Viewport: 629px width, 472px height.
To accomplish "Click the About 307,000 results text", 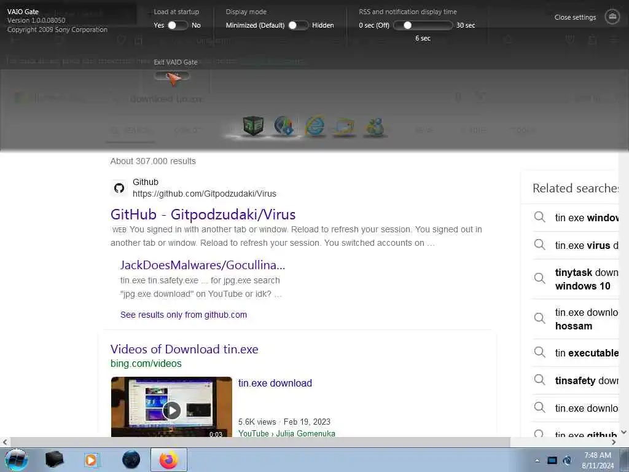I will point(153,161).
